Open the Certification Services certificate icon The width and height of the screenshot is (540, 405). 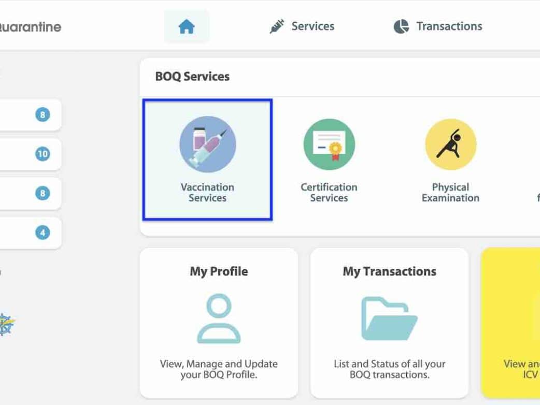pyautogui.click(x=329, y=144)
